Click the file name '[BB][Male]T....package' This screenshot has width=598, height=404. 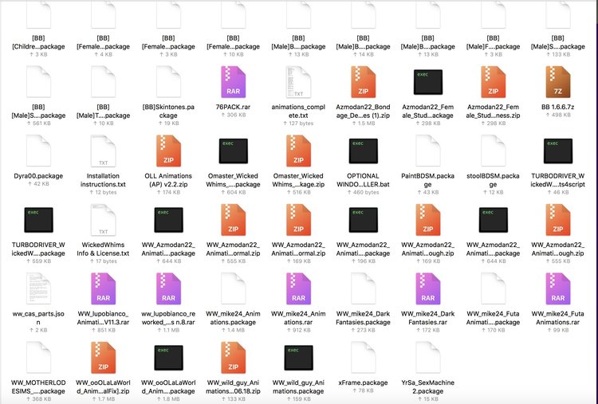(x=104, y=112)
